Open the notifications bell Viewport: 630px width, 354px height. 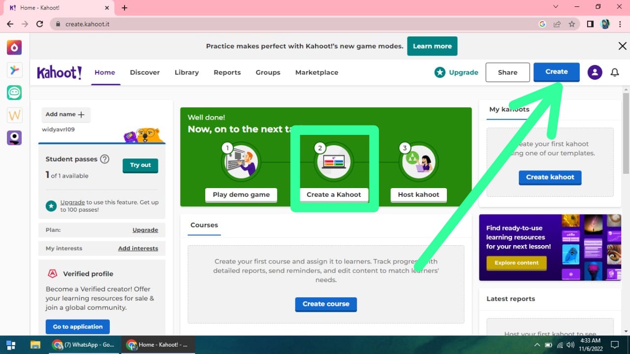[615, 72]
